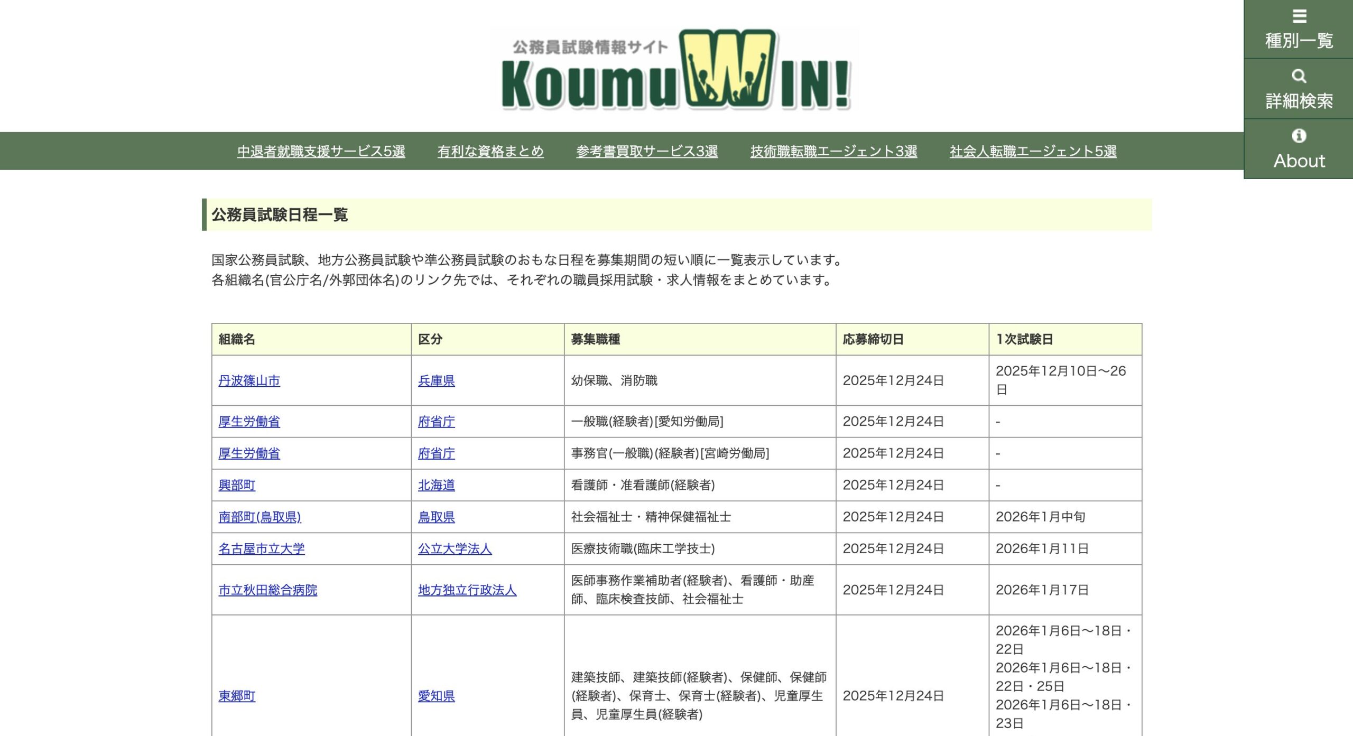Screen dimensions: 1353x736
Task: Click 府省庁 link in 宮崎労働局 row
Action: click(436, 453)
